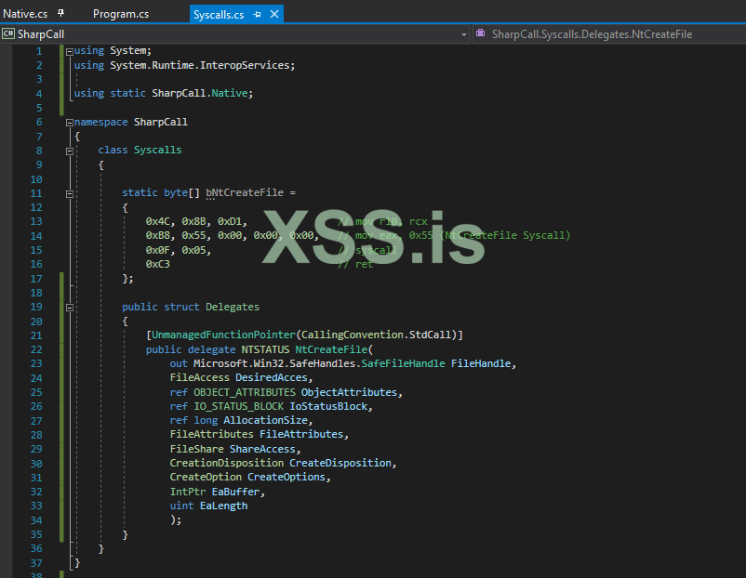The image size is (746, 578).
Task: Click the '0xB8' byte on line 14
Action: click(157, 235)
